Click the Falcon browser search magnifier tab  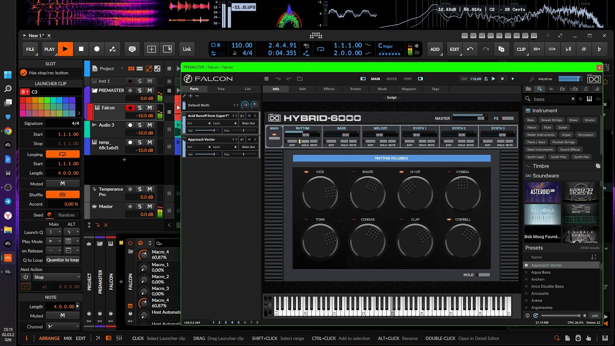click(540, 89)
